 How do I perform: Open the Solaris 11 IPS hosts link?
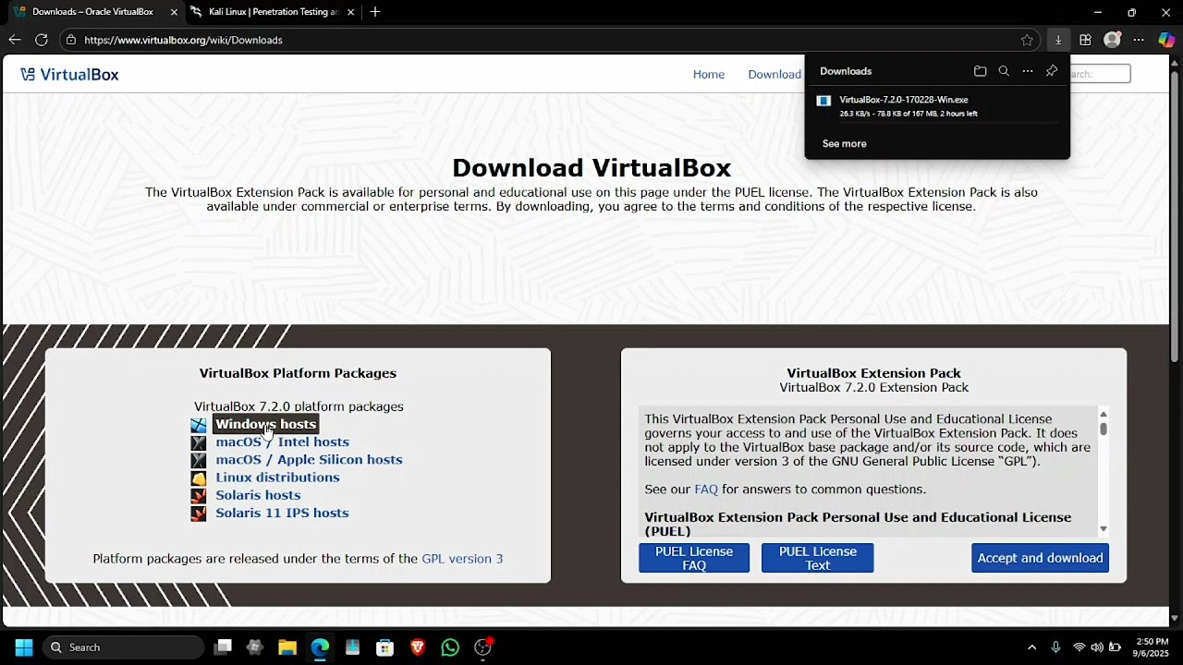[x=282, y=513]
